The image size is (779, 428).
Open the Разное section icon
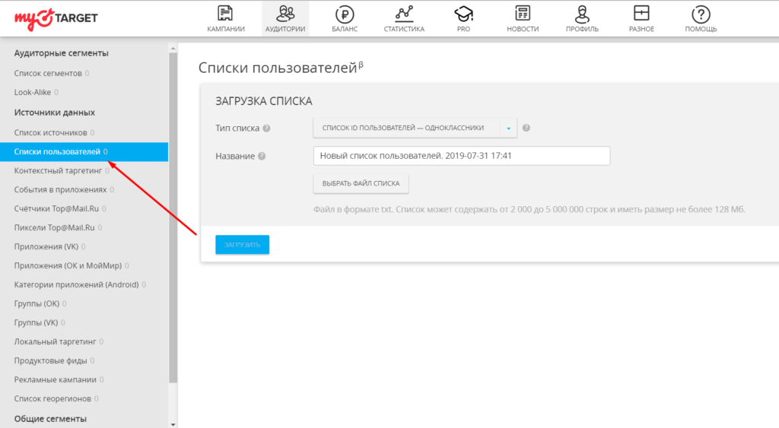point(641,14)
